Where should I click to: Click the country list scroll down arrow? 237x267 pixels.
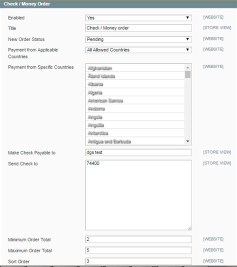pyautogui.click(x=188, y=141)
